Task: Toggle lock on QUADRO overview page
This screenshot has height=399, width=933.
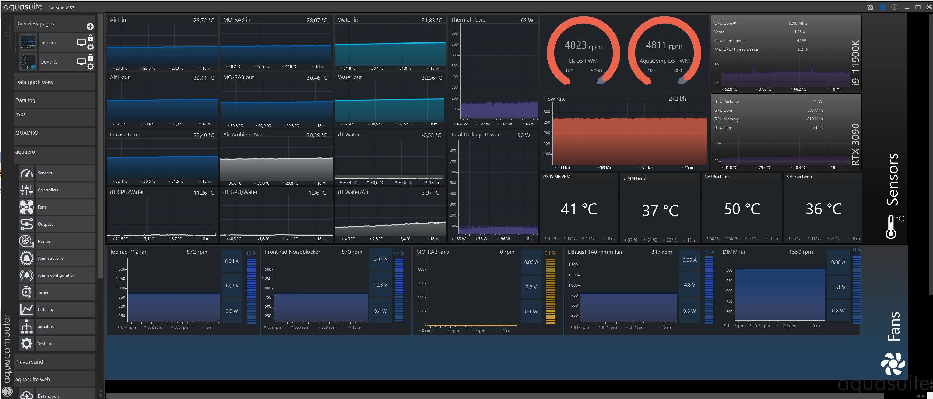Action: tap(91, 57)
